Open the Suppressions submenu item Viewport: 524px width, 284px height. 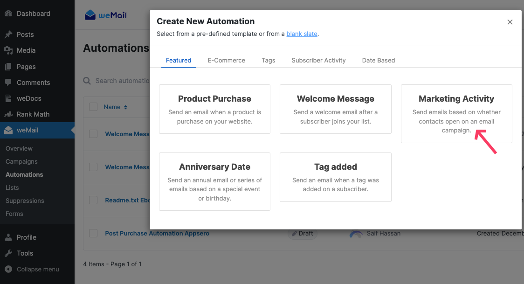pos(25,201)
